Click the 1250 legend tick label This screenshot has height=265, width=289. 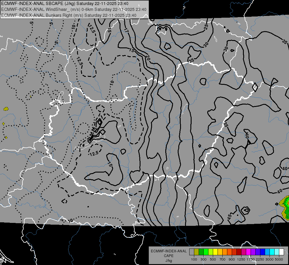point(241,259)
